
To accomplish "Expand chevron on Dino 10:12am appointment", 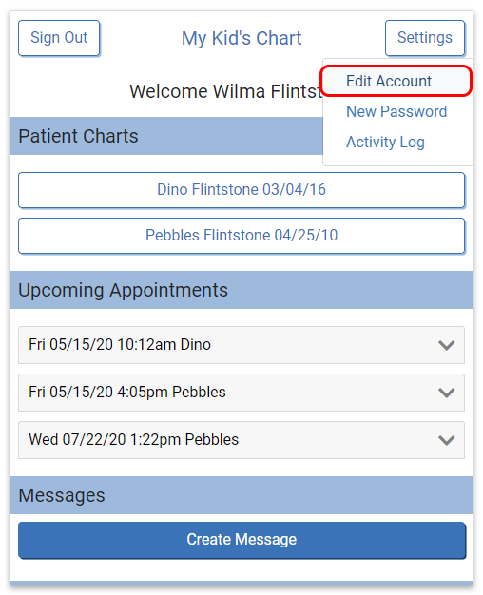I will click(x=446, y=345).
